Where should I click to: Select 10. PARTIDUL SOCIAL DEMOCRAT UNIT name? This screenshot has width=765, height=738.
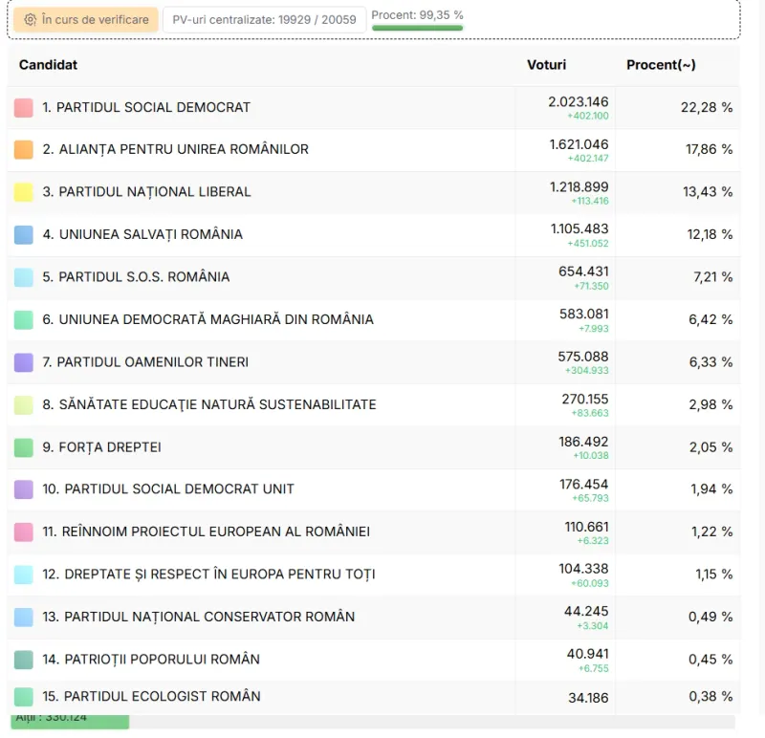coord(168,488)
